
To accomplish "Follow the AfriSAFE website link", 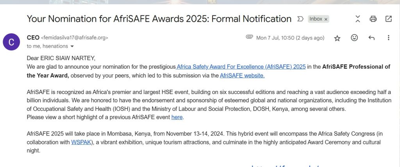I will [242, 75].
